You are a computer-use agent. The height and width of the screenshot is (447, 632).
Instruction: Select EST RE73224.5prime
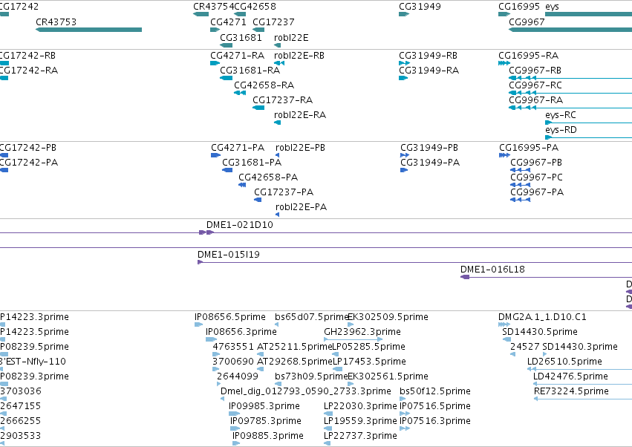coord(571,392)
